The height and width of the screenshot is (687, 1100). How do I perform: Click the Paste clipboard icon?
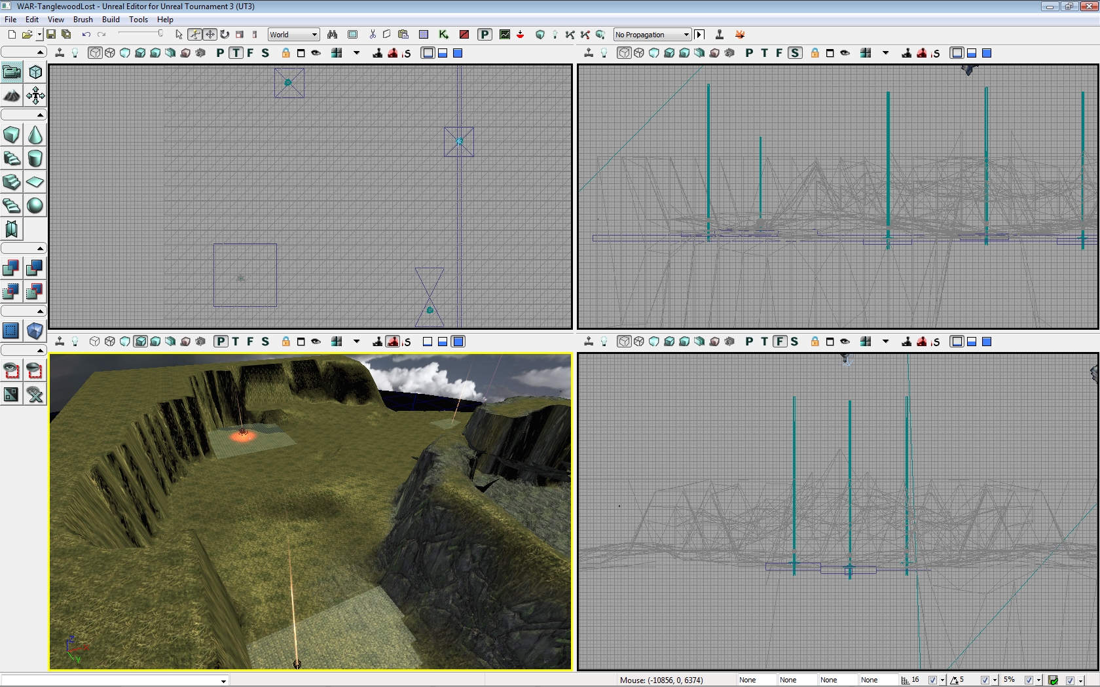[x=403, y=35]
